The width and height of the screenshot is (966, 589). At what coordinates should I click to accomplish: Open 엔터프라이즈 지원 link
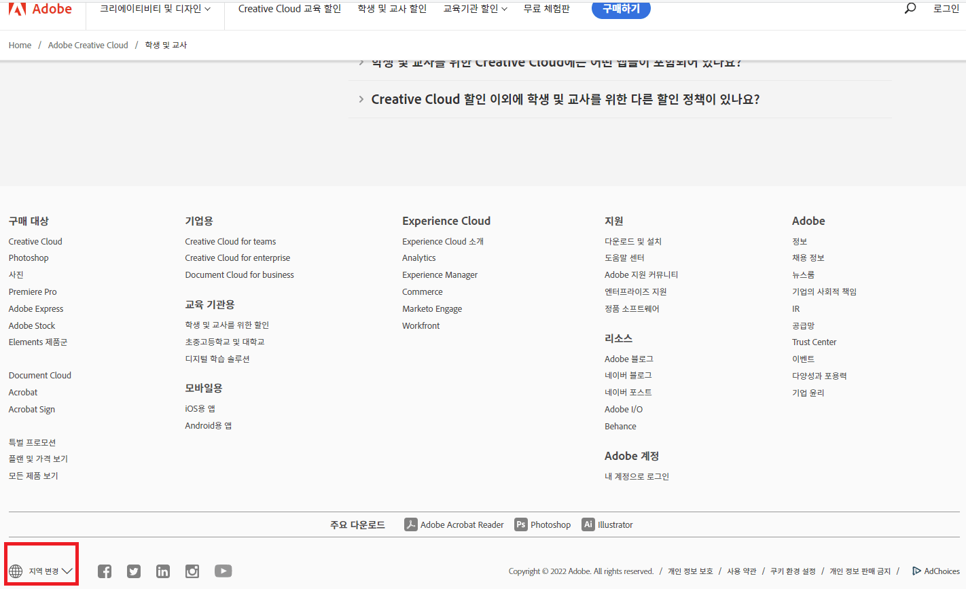636,292
